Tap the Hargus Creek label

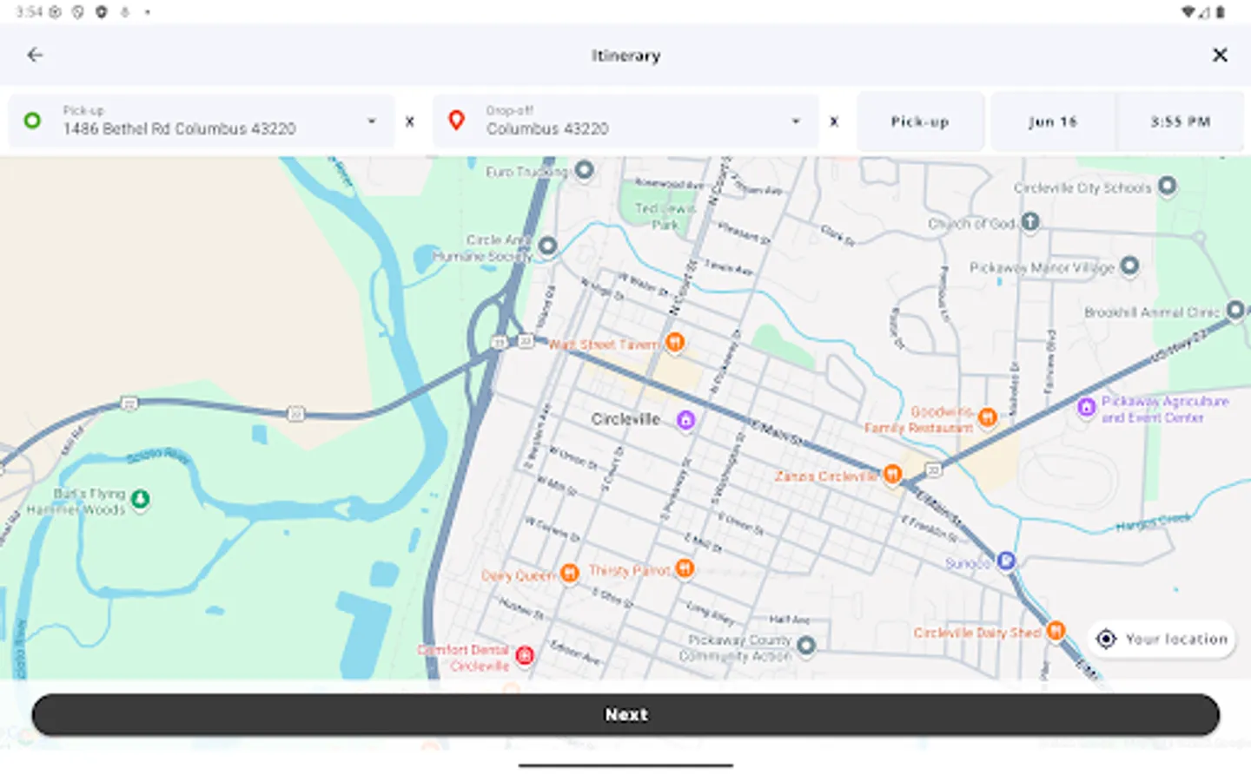(x=1153, y=522)
